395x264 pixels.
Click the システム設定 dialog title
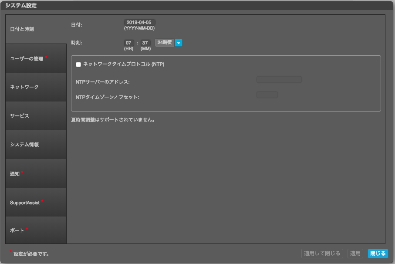pos(21,6)
